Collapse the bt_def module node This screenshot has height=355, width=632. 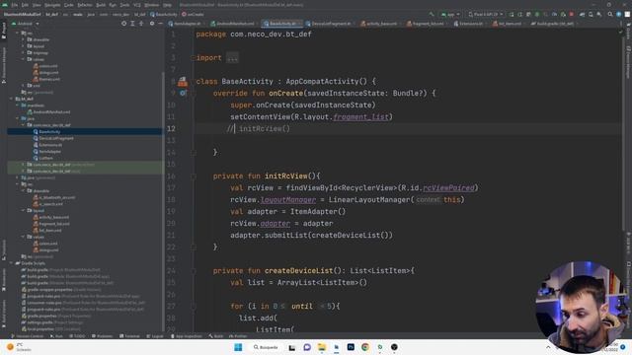click(12, 99)
